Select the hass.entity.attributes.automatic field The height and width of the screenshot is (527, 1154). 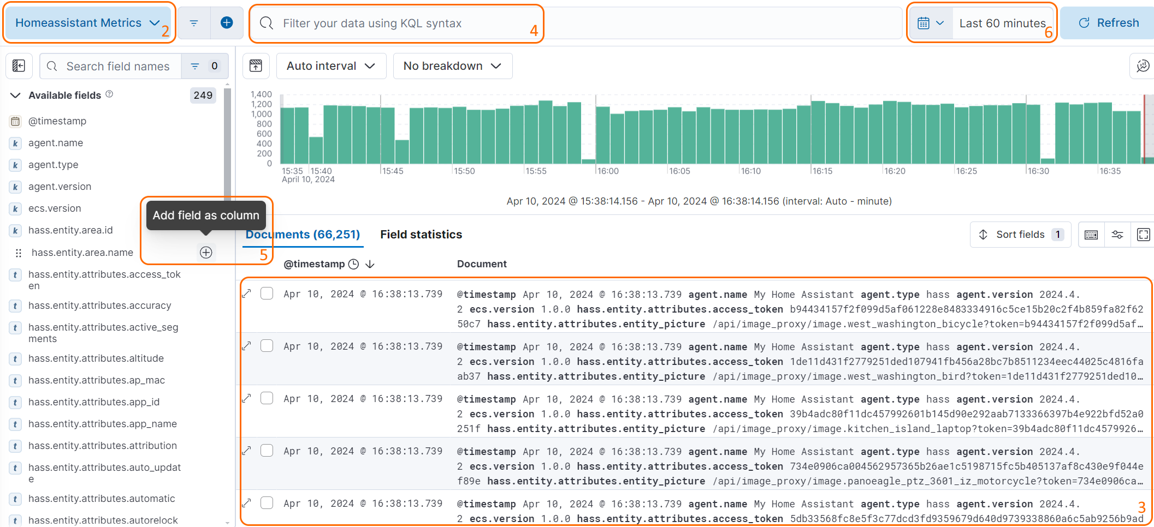[102, 499]
